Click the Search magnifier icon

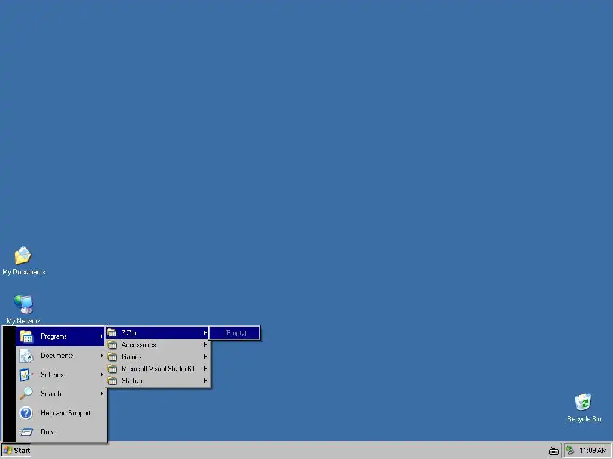(26, 393)
